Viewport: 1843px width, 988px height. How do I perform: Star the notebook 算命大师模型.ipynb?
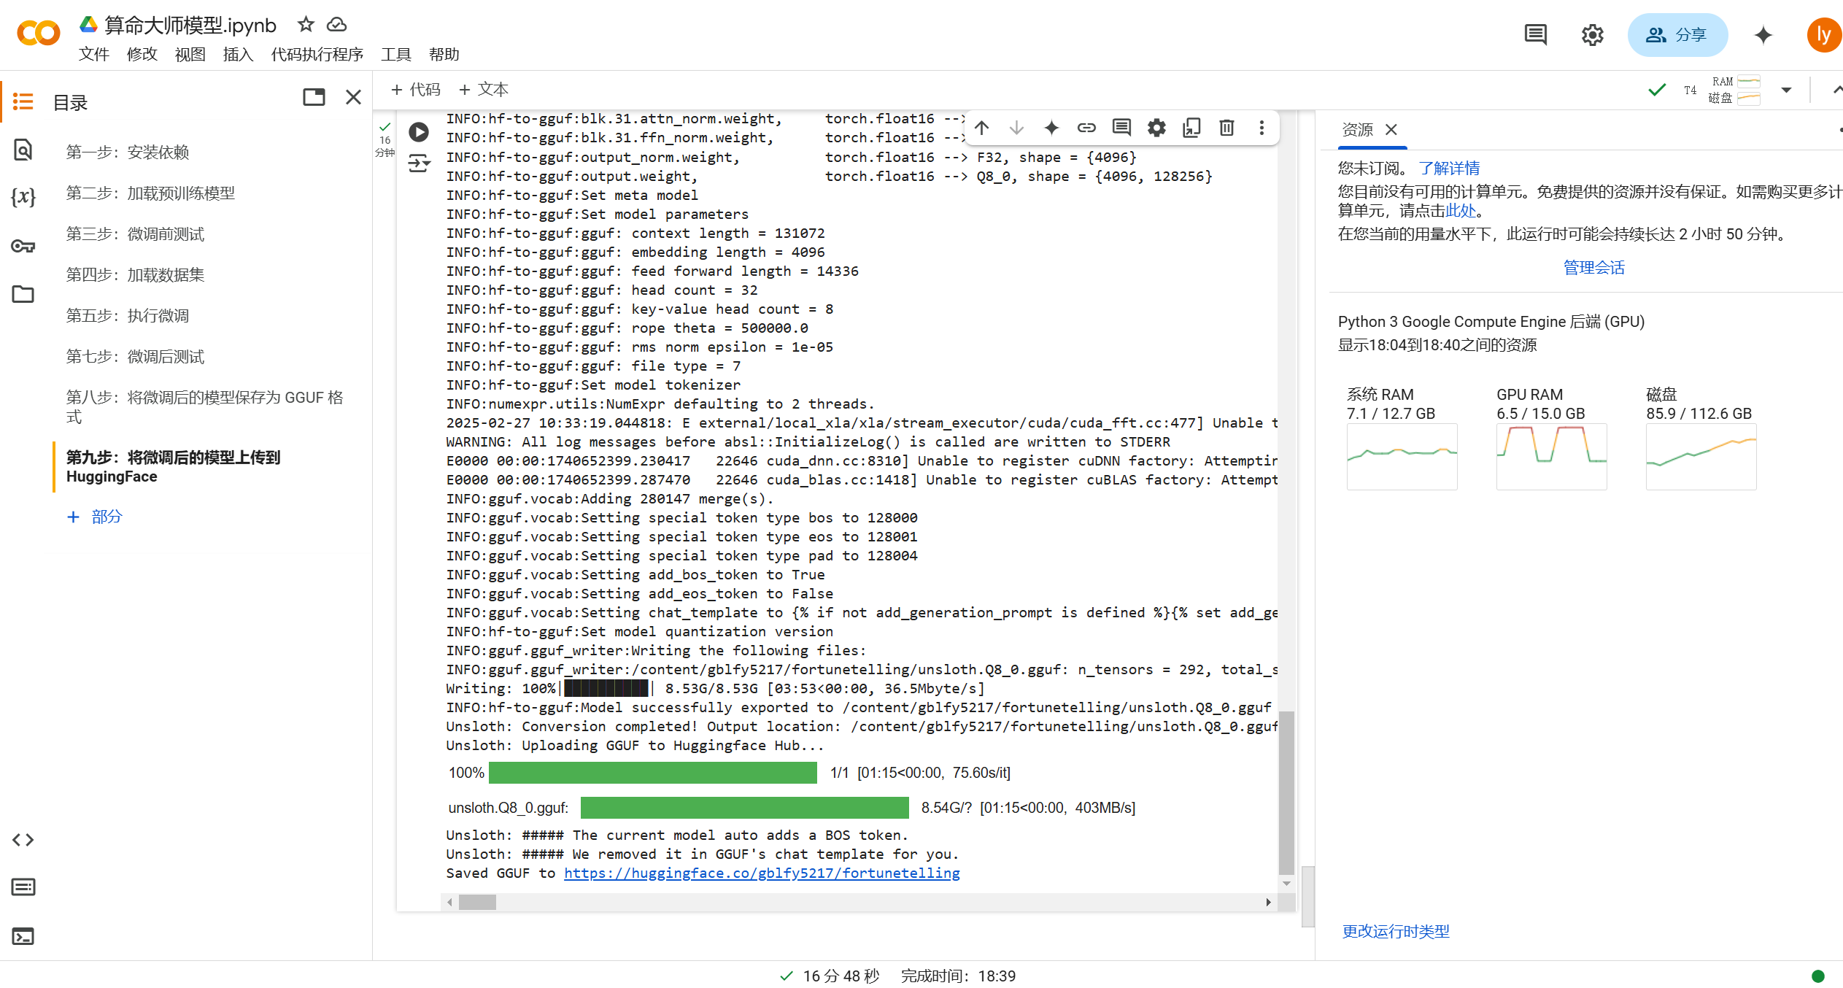pyautogui.click(x=306, y=25)
